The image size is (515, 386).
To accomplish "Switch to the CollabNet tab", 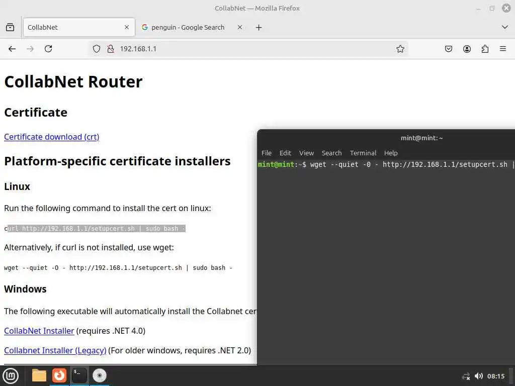I will (79, 27).
